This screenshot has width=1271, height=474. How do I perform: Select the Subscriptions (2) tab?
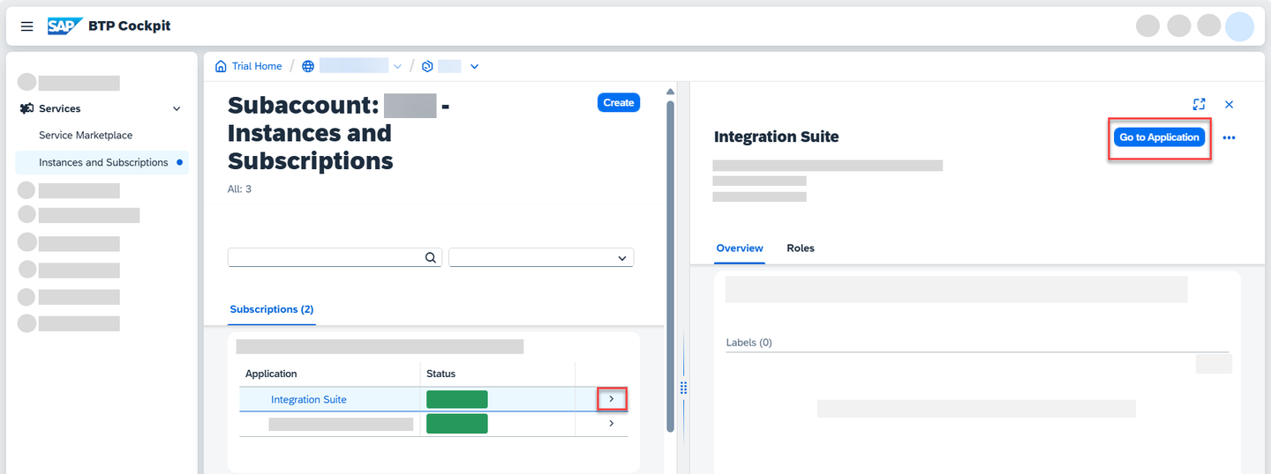[272, 309]
